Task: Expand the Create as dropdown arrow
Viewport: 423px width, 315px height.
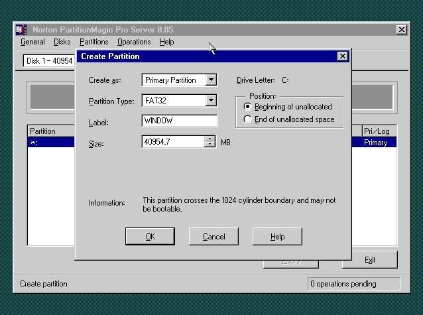Action: point(211,80)
